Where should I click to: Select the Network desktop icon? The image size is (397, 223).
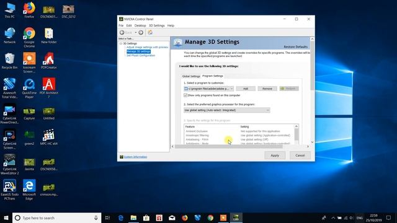tap(10, 36)
